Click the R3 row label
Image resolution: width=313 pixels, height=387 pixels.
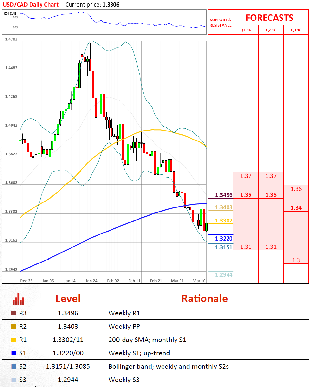(x=23, y=313)
